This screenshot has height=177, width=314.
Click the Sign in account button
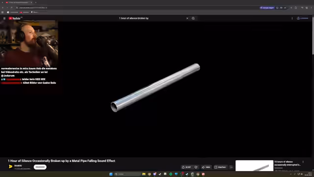303,18
